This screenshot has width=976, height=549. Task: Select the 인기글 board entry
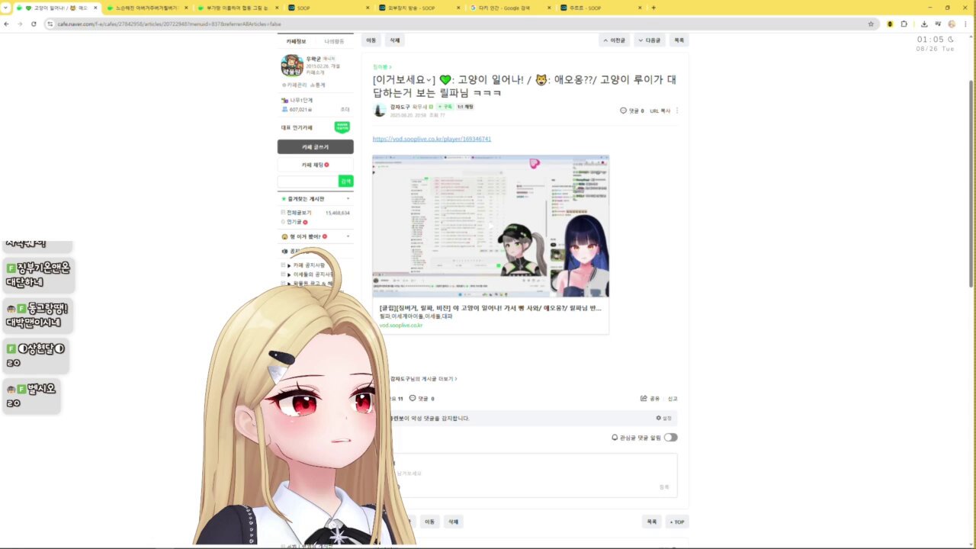click(294, 222)
